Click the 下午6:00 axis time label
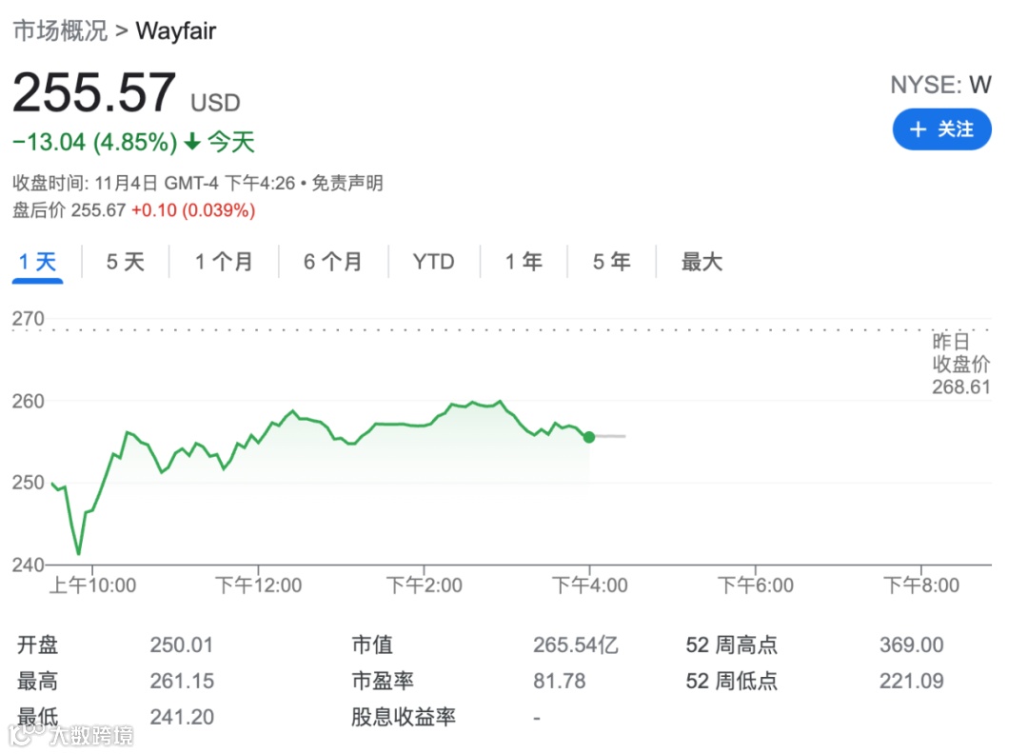Image resolution: width=1028 pixels, height=754 pixels. (755, 585)
